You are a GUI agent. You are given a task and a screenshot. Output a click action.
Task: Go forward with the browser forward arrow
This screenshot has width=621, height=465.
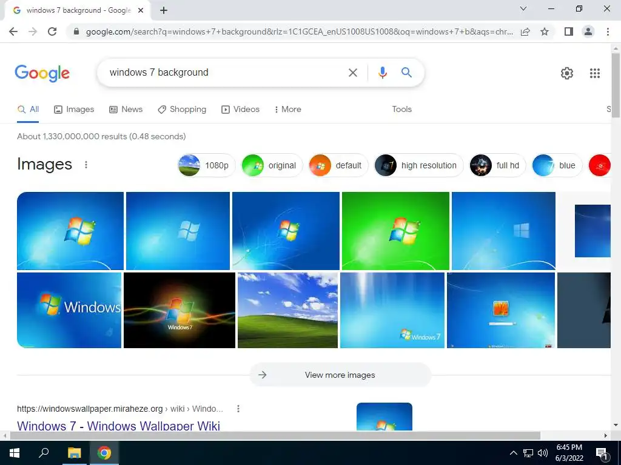[33, 31]
